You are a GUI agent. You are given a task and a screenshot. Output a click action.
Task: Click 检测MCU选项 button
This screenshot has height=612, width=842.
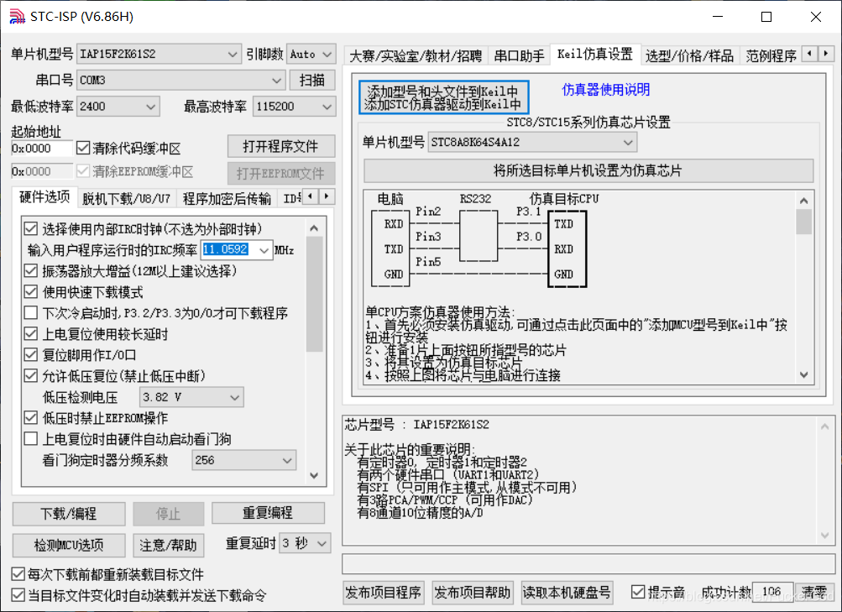click(69, 546)
